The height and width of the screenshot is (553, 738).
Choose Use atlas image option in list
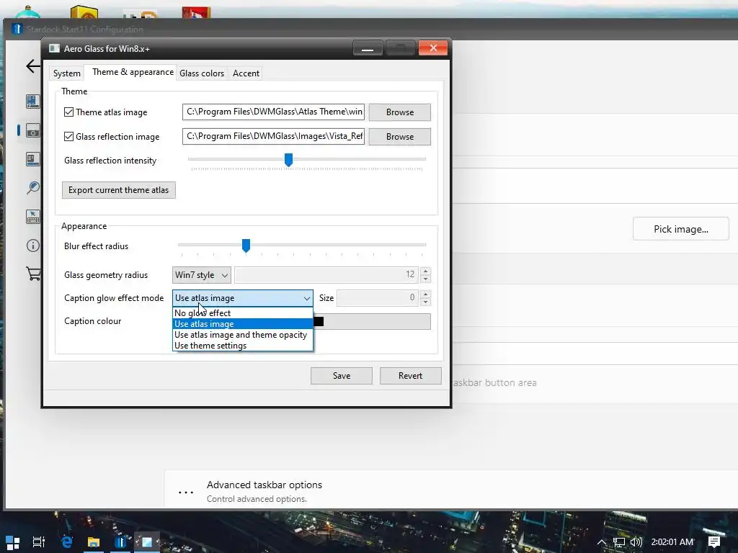242,323
